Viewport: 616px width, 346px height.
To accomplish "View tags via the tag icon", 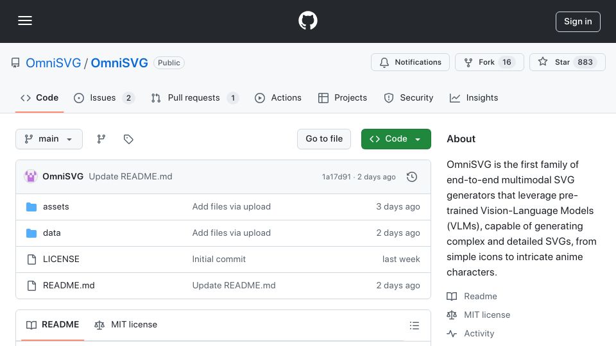I will point(128,139).
